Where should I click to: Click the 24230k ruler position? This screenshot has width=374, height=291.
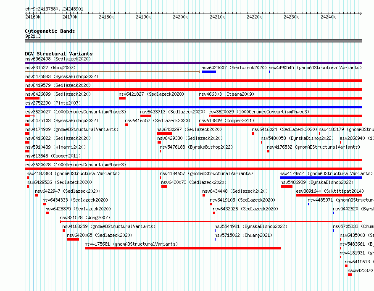291,17
